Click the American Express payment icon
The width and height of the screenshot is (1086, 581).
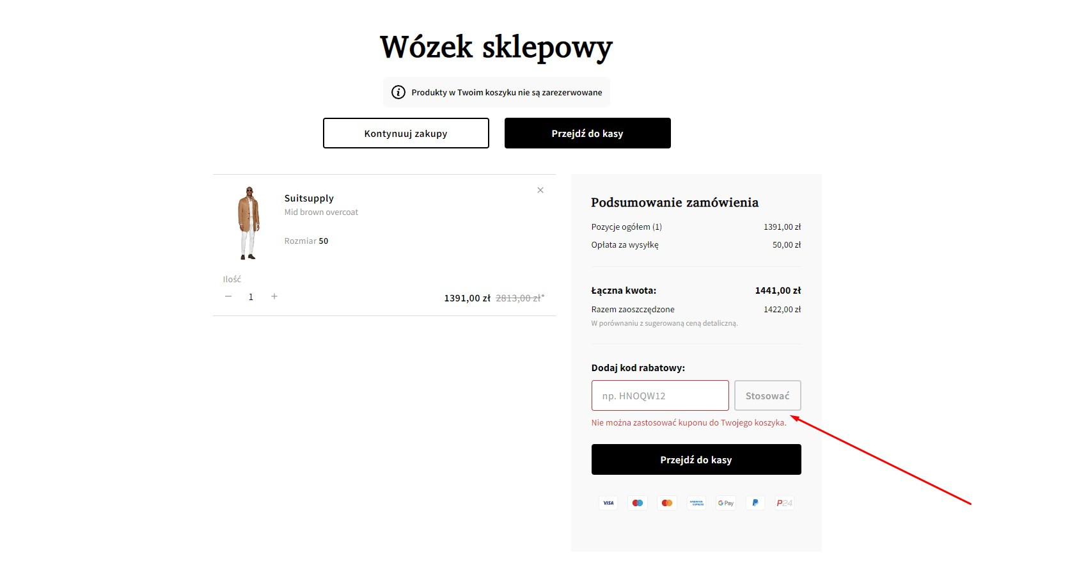[696, 503]
